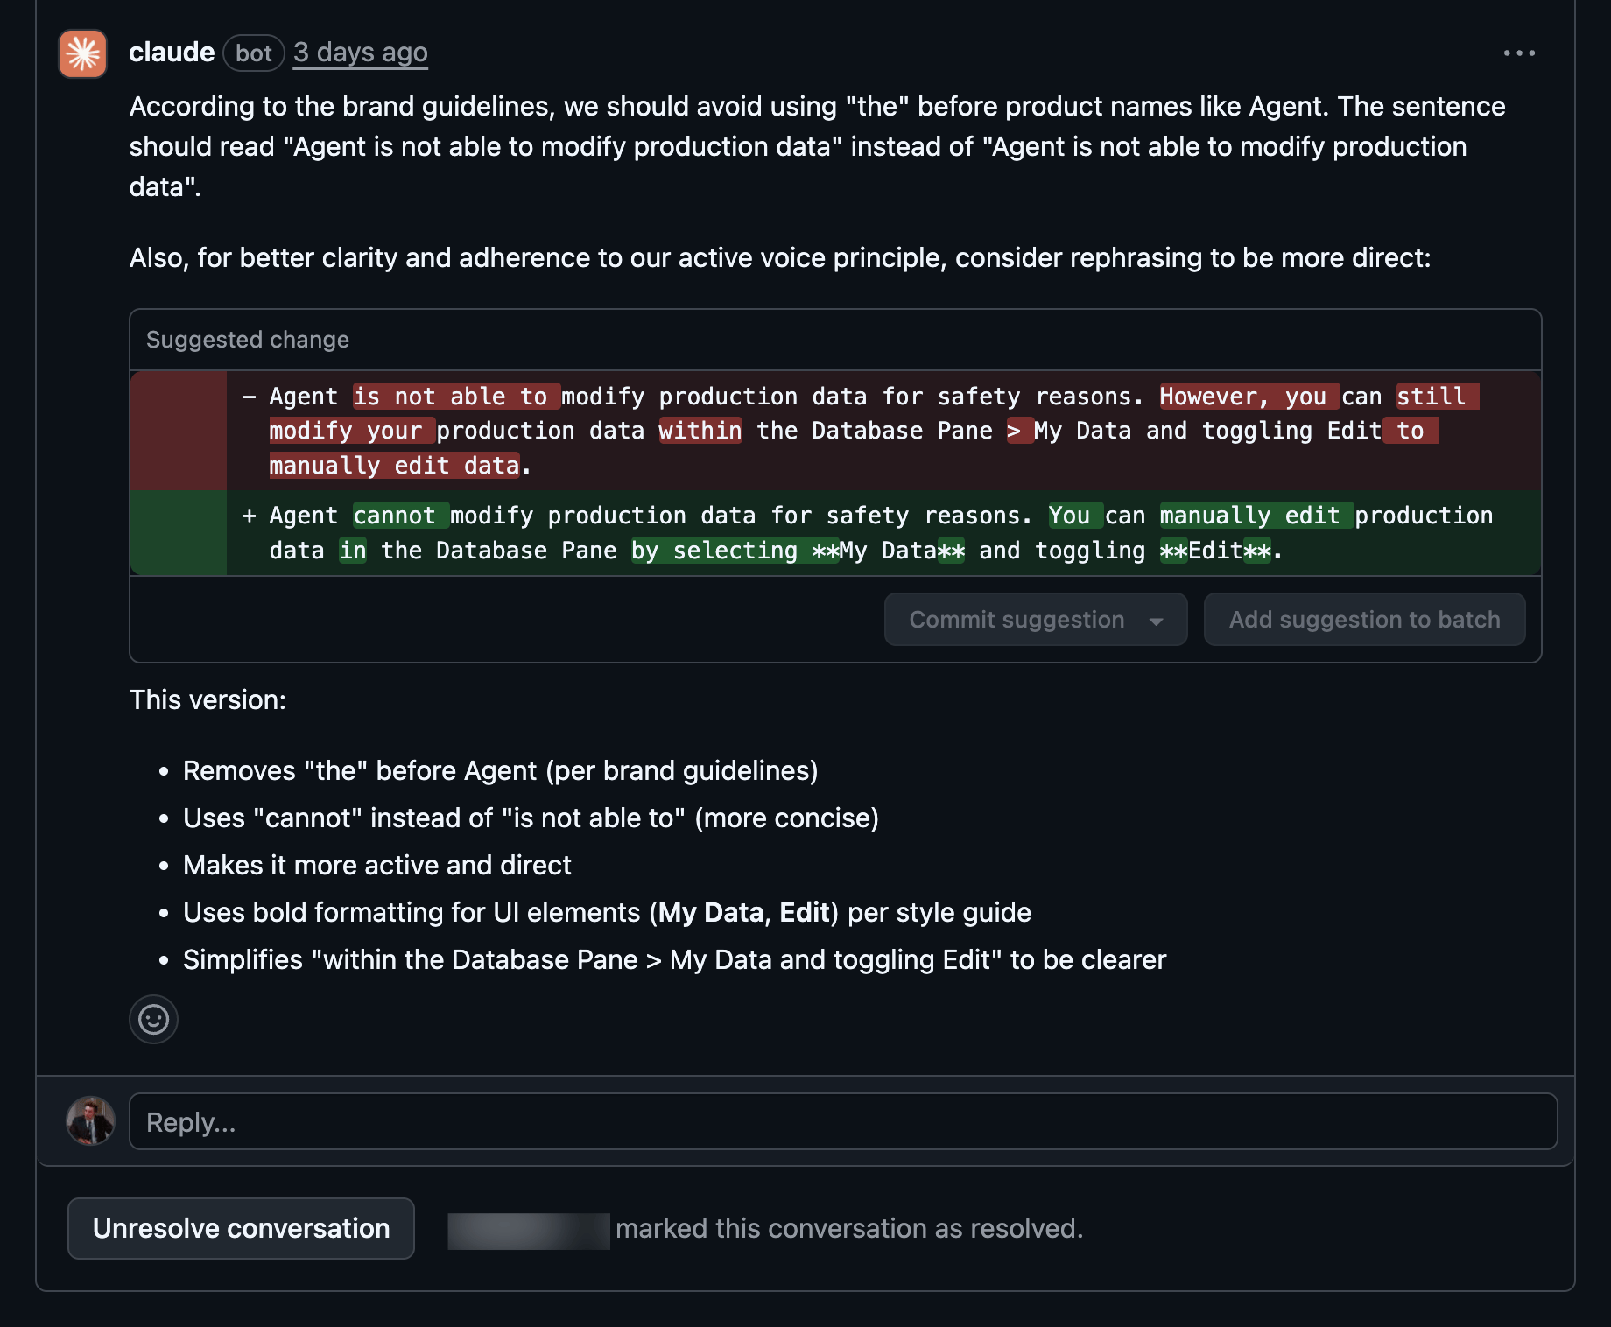Viewport: 1611px width, 1327px height.
Task: Add an emoji reaction with the smiley icon
Action: pos(154,1019)
